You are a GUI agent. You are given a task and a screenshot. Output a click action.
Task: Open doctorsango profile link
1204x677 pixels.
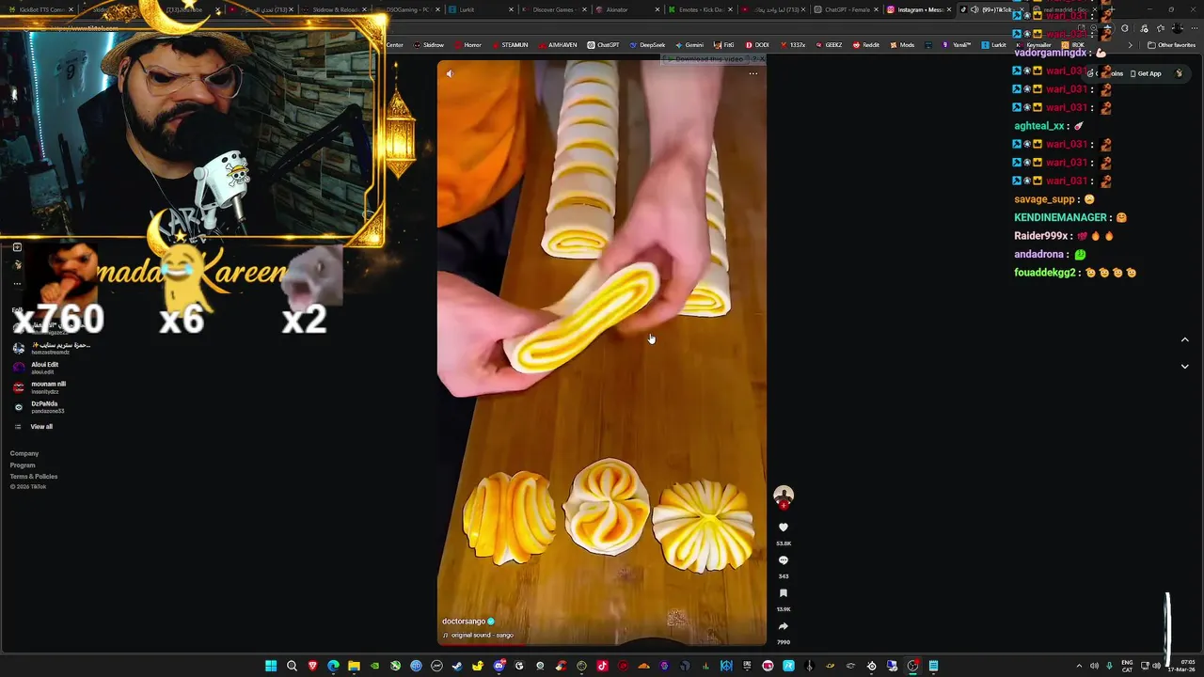coord(464,622)
